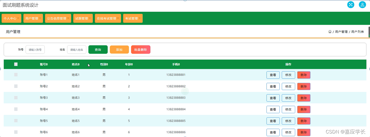Click 查看 for row 账号3

click(273, 98)
